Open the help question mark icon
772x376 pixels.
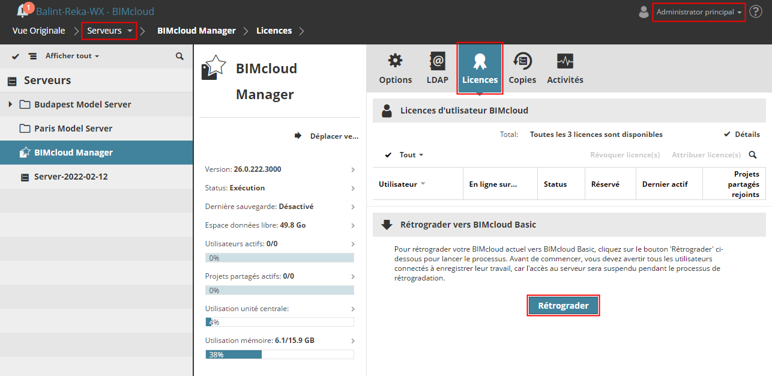click(x=756, y=11)
